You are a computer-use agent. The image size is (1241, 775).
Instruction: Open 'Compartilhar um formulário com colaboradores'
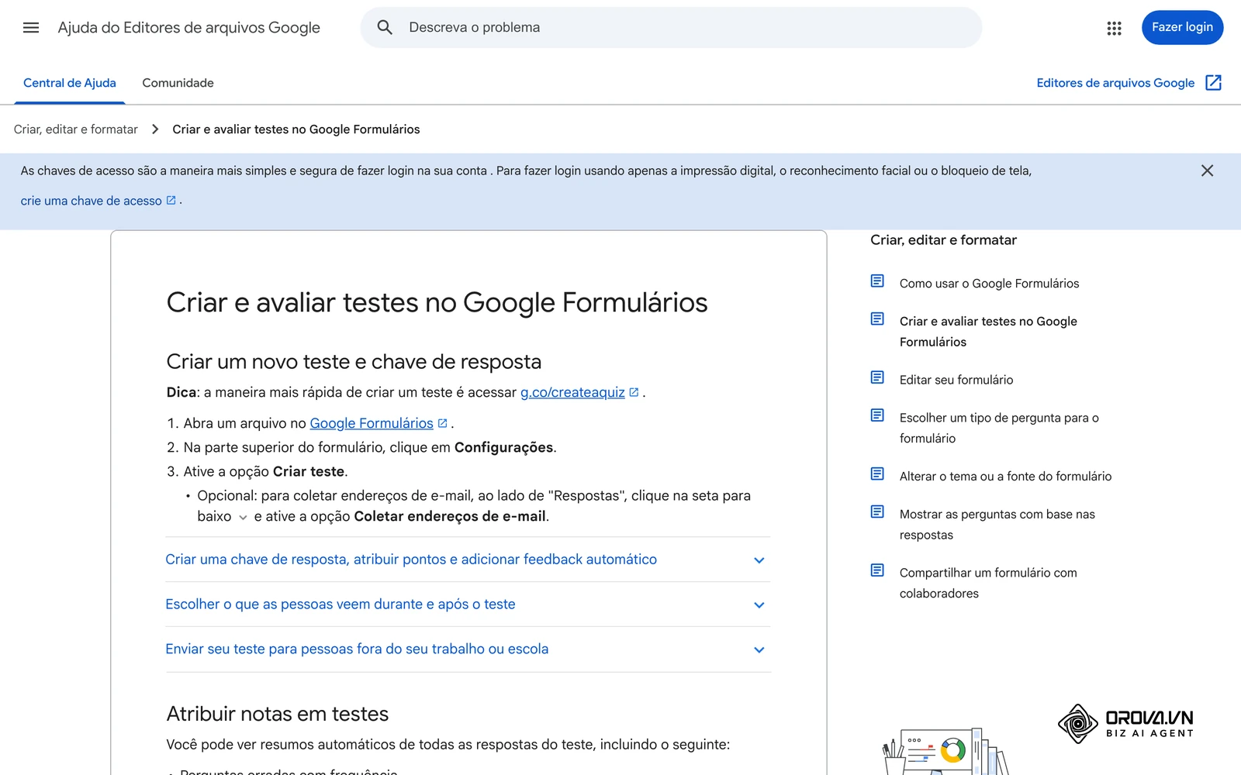[988, 583]
